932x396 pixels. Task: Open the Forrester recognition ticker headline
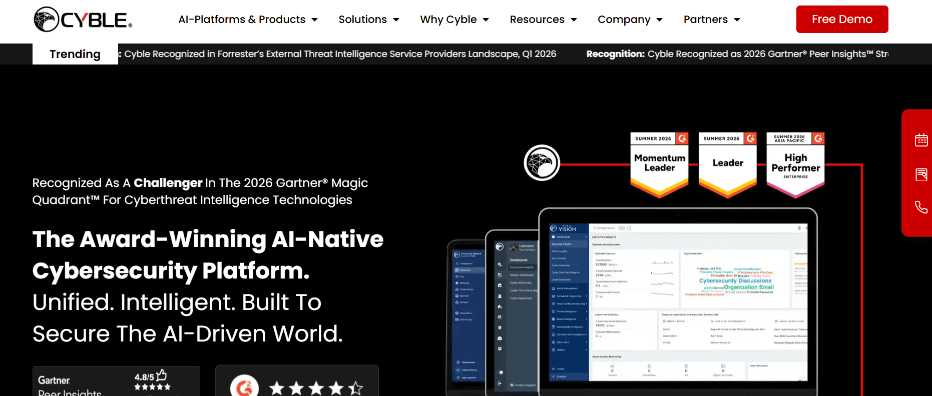[340, 54]
